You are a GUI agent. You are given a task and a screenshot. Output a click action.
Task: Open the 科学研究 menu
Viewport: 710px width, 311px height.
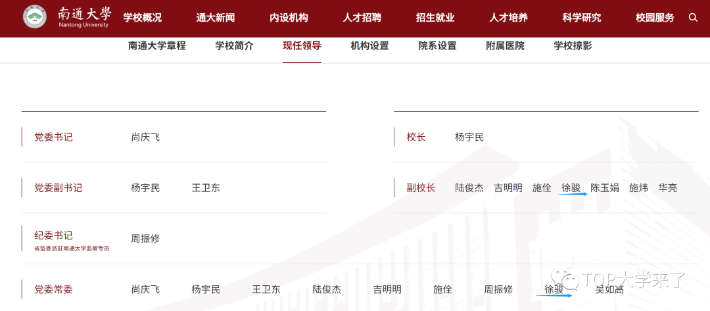coord(582,18)
